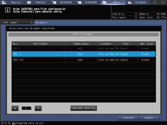The height and width of the screenshot is (125, 167).
Task: Click the Conf. papel breadcrumb
Action: 17,23
